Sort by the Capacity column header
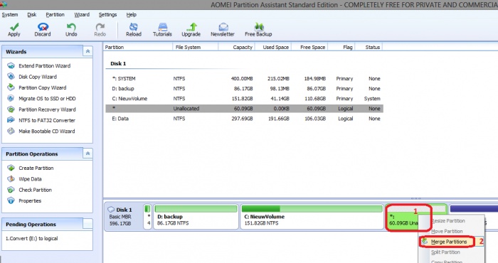The width and height of the screenshot is (498, 263). point(236,47)
